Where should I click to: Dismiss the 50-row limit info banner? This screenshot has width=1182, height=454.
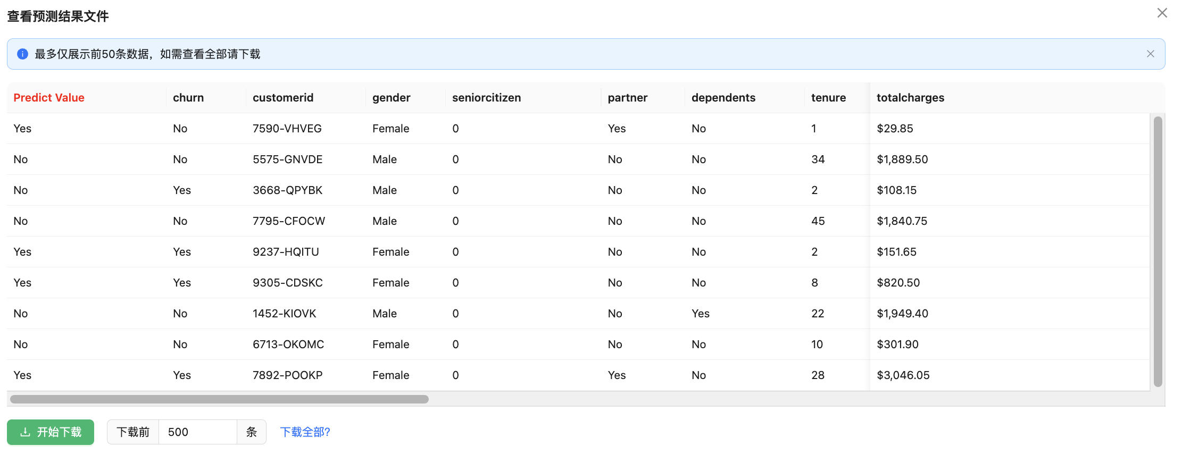[x=1150, y=54]
